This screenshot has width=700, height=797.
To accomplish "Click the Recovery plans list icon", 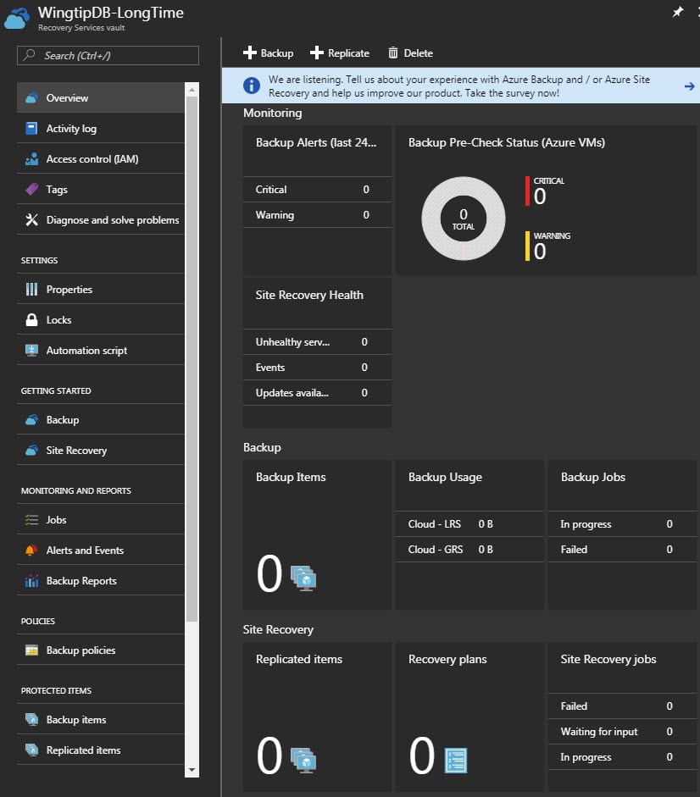I will (456, 760).
